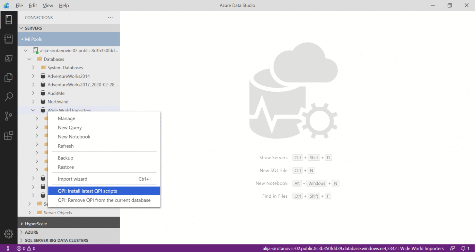475x252 pixels.
Task: Click the Databases folder icon
Action: coord(39,59)
